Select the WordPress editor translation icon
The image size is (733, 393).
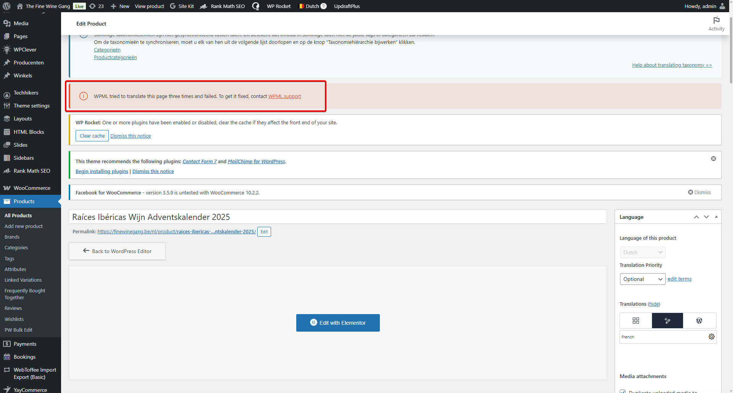coord(699,321)
